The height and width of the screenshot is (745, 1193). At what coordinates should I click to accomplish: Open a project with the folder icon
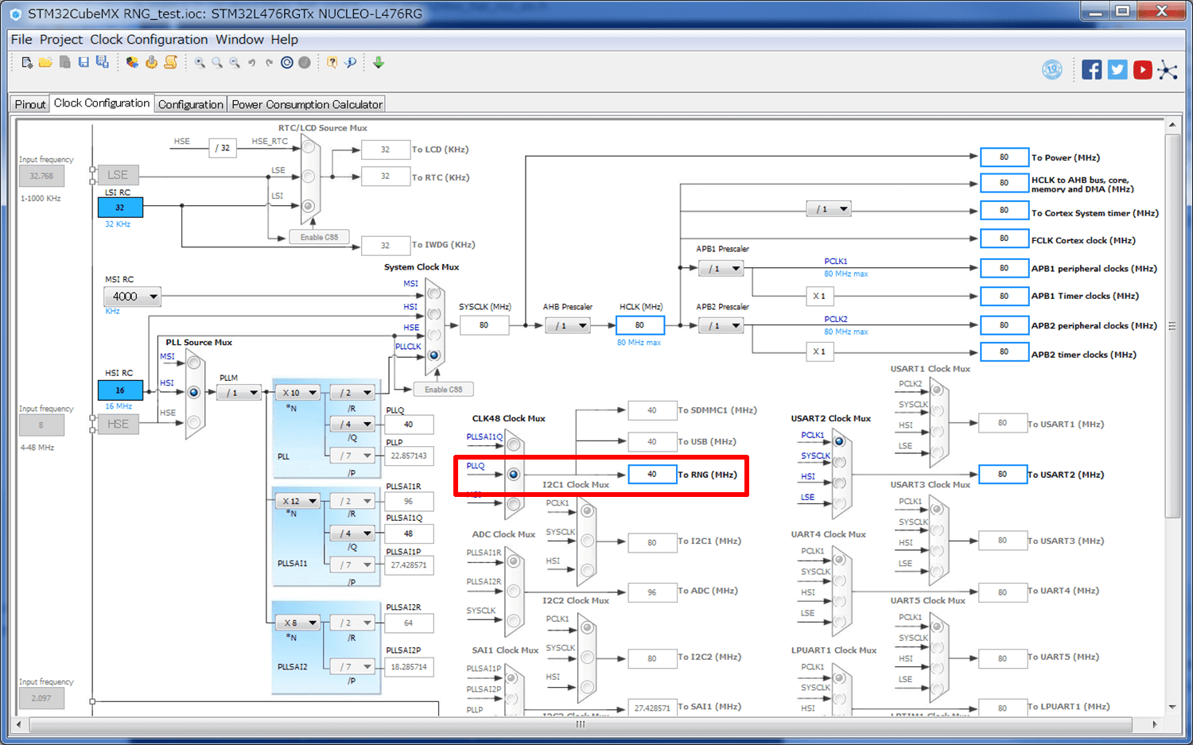coord(45,63)
